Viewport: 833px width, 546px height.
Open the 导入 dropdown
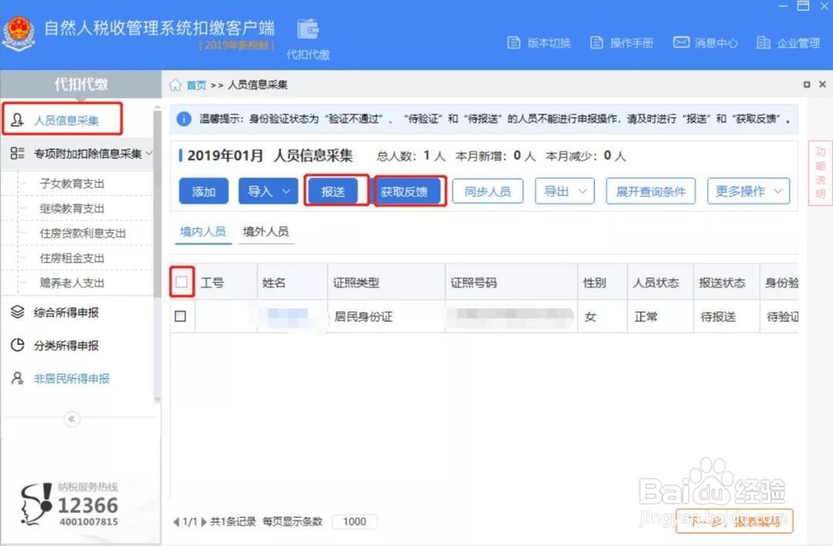268,191
